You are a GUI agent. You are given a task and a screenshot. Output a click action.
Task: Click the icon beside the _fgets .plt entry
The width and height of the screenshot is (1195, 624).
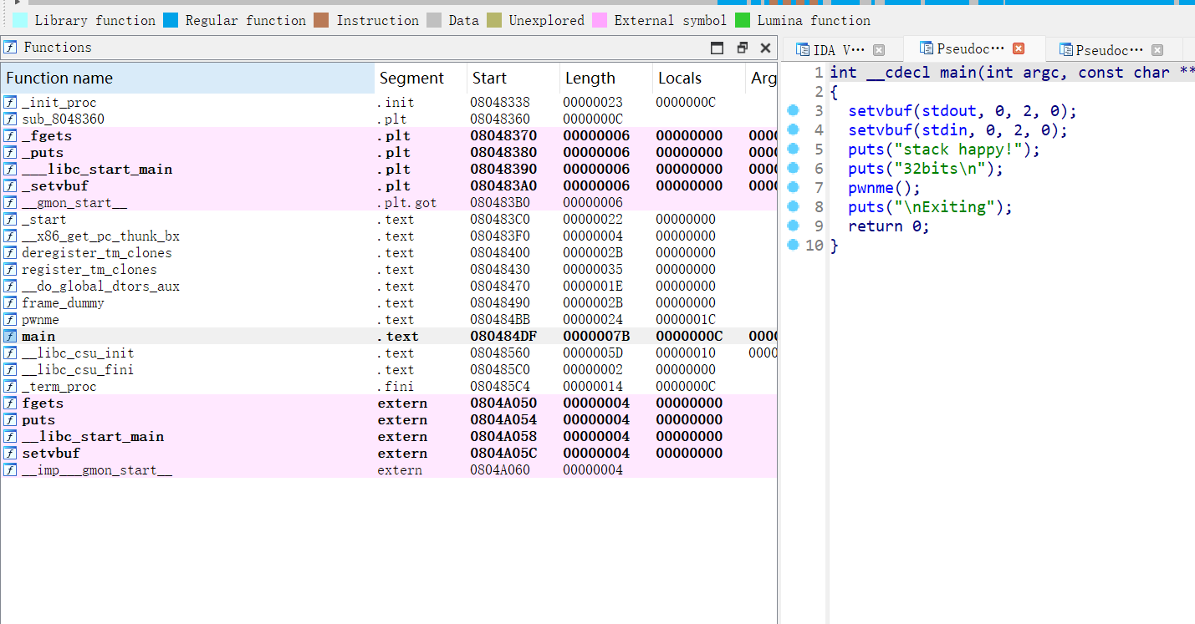coord(10,136)
